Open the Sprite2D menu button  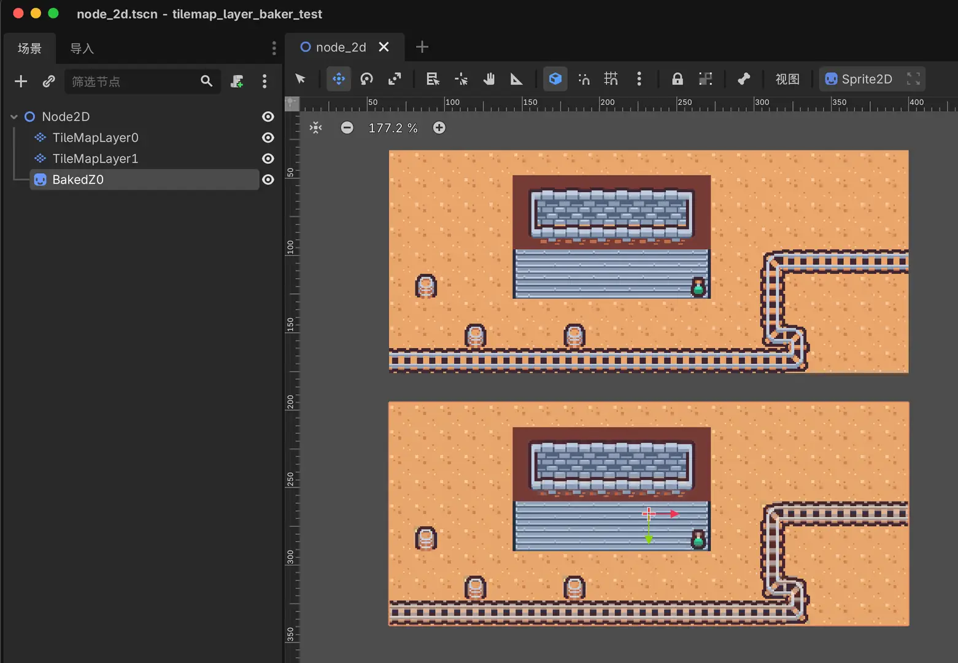coord(859,79)
